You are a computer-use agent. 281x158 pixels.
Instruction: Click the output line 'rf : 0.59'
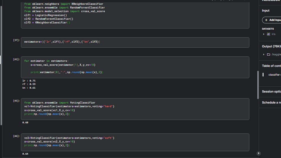[29, 84]
